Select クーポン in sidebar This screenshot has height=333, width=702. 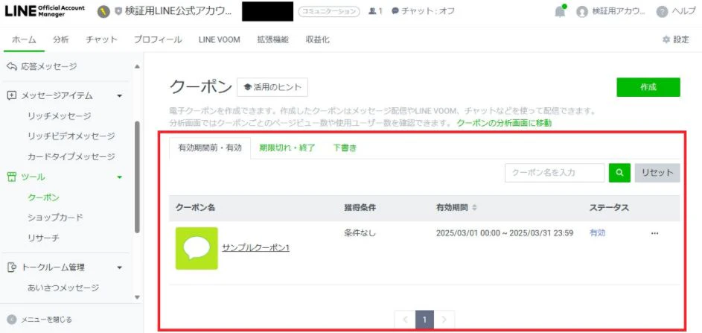click(43, 197)
